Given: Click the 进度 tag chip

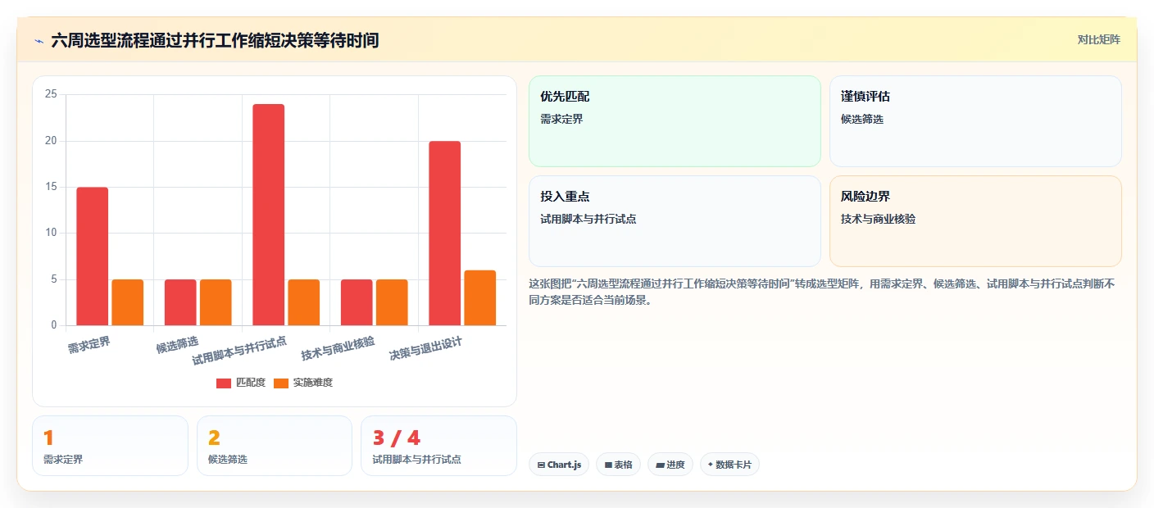Looking at the screenshot, I should [x=670, y=465].
